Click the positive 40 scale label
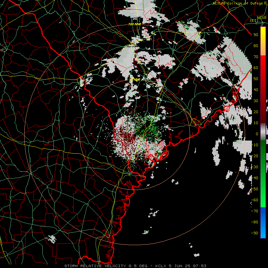The image size is (268, 268). (x=256, y=90)
